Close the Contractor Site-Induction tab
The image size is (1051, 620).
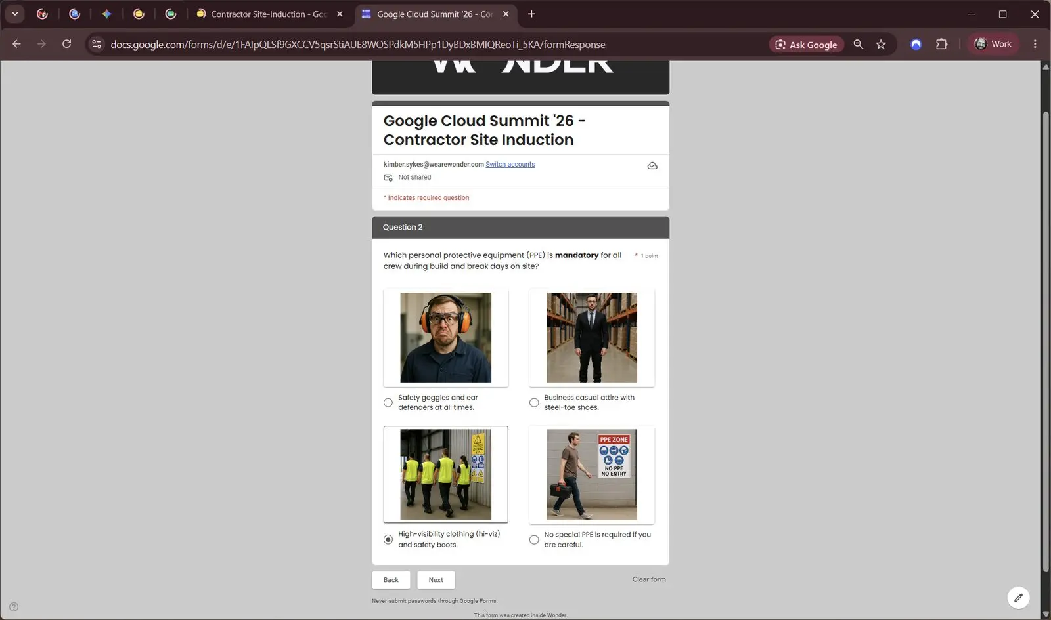pyautogui.click(x=340, y=14)
